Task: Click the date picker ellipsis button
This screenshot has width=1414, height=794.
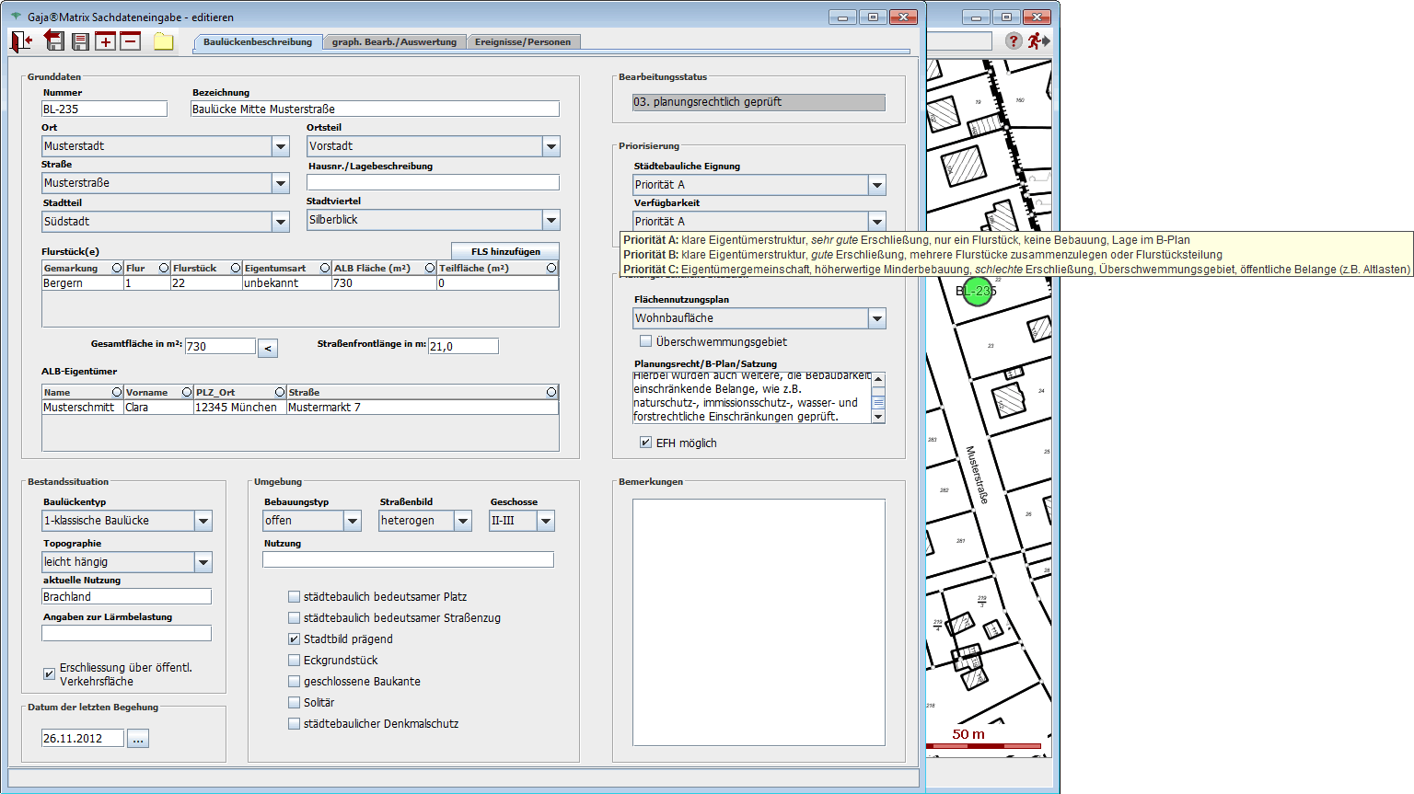Action: click(x=138, y=739)
